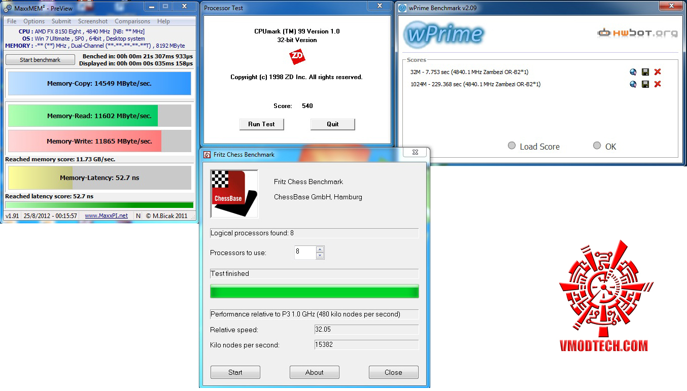
Task: Save the 32M wPrime score with the floppy icon
Action: pyautogui.click(x=645, y=72)
